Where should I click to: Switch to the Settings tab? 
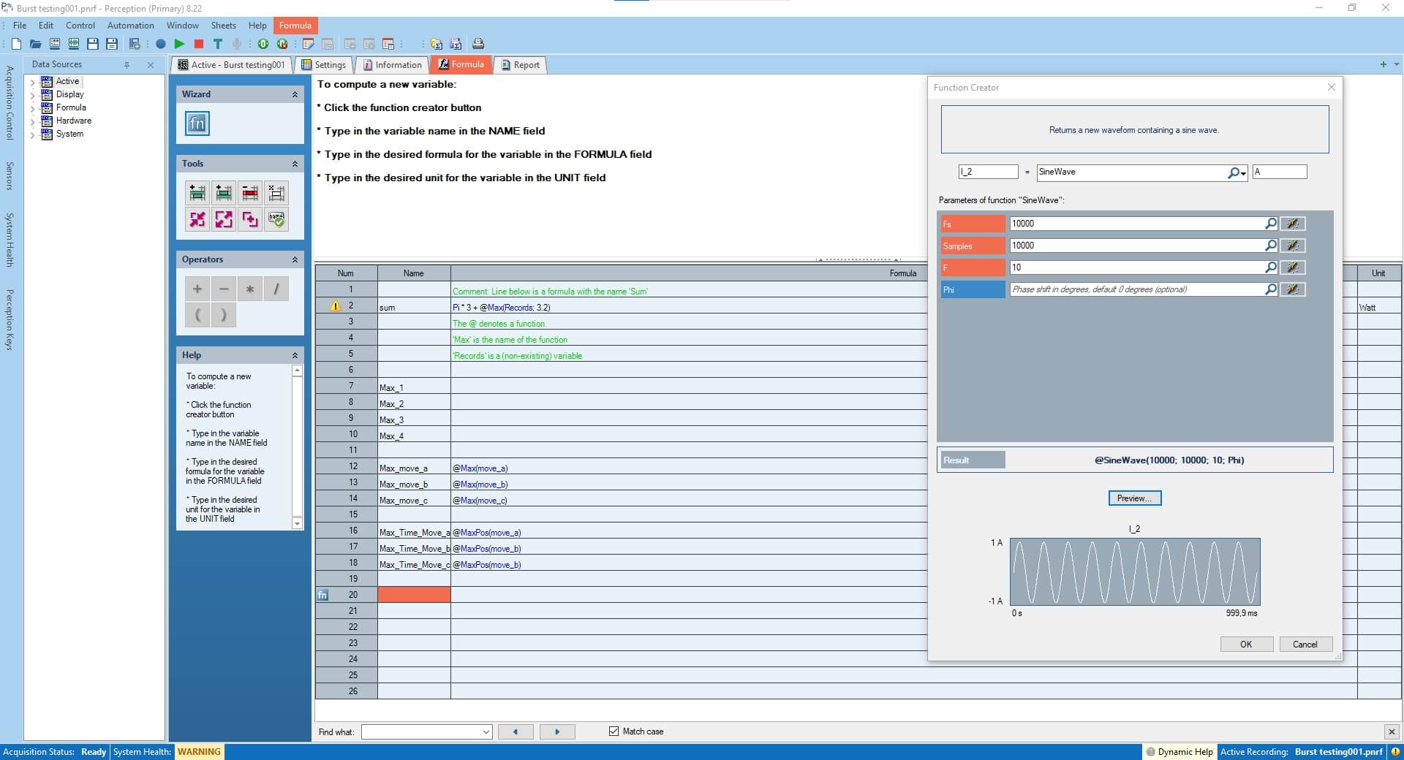(x=323, y=65)
